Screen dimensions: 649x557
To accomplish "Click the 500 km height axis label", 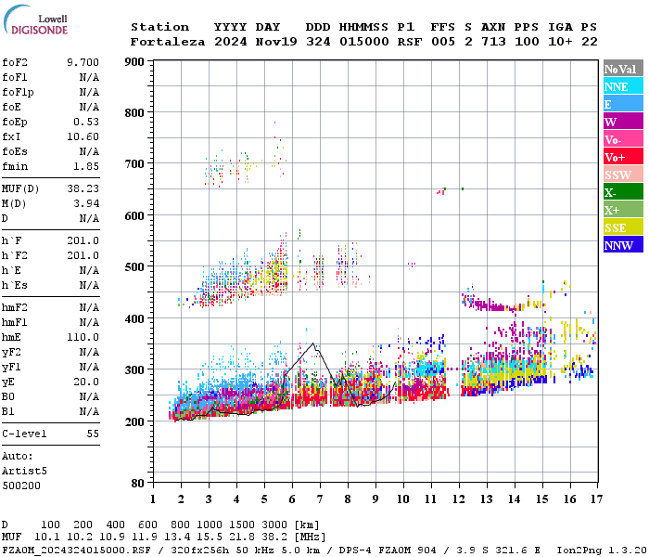I will (134, 267).
